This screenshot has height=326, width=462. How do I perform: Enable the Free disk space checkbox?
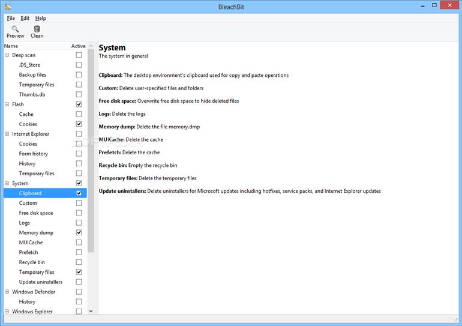[x=79, y=213]
